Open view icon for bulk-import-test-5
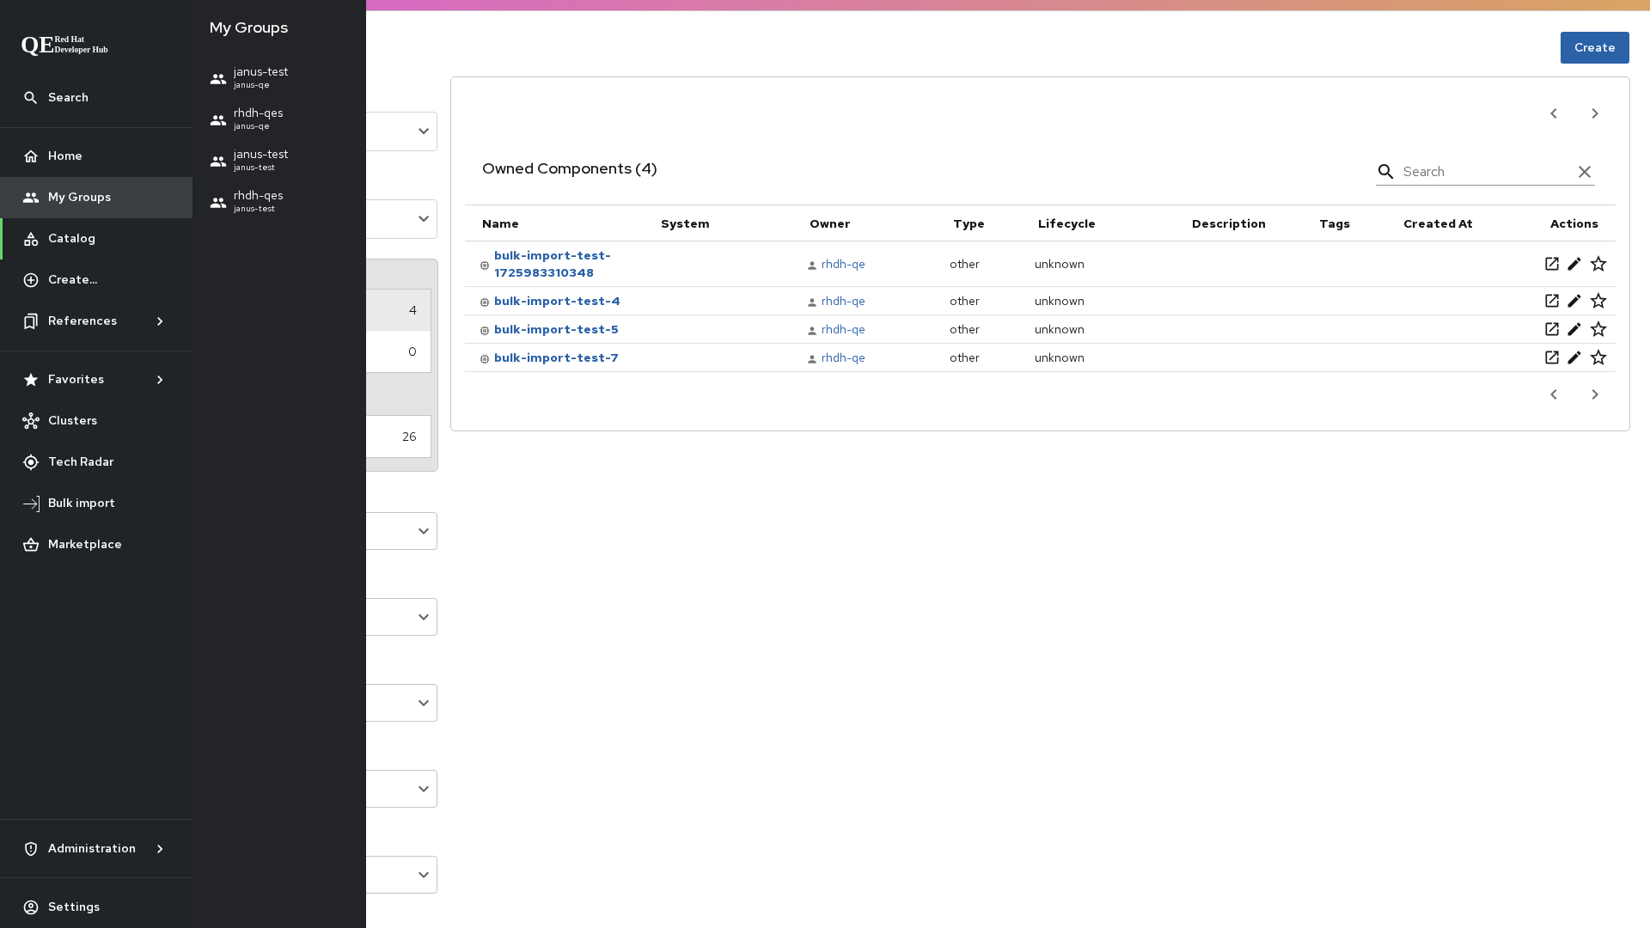This screenshot has height=928, width=1650. point(1551,329)
